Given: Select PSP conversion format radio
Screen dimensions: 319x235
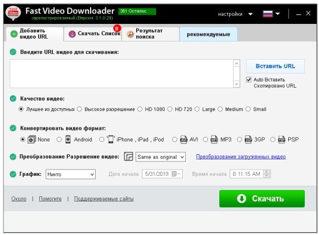Looking at the screenshot, I should pos(273,139).
